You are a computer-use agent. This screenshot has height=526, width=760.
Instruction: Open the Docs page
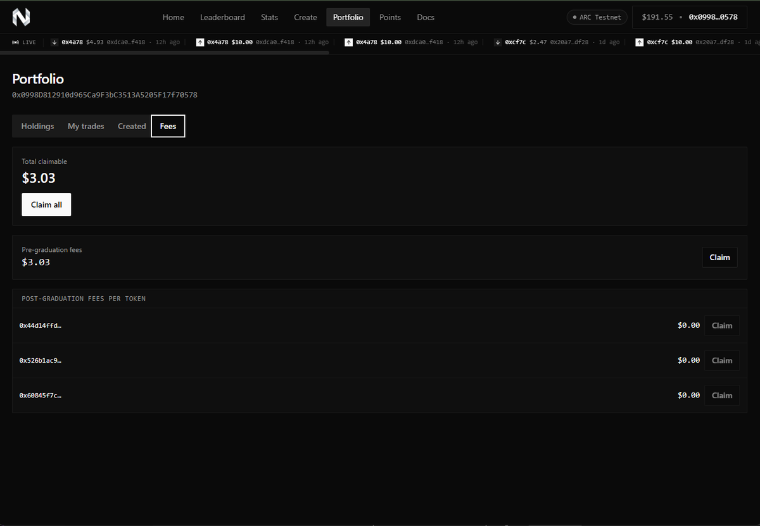click(426, 17)
